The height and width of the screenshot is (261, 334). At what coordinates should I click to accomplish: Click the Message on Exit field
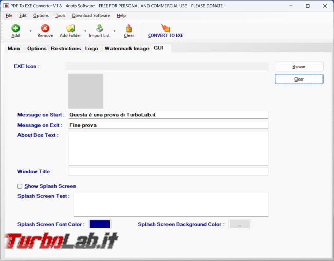(x=168, y=125)
